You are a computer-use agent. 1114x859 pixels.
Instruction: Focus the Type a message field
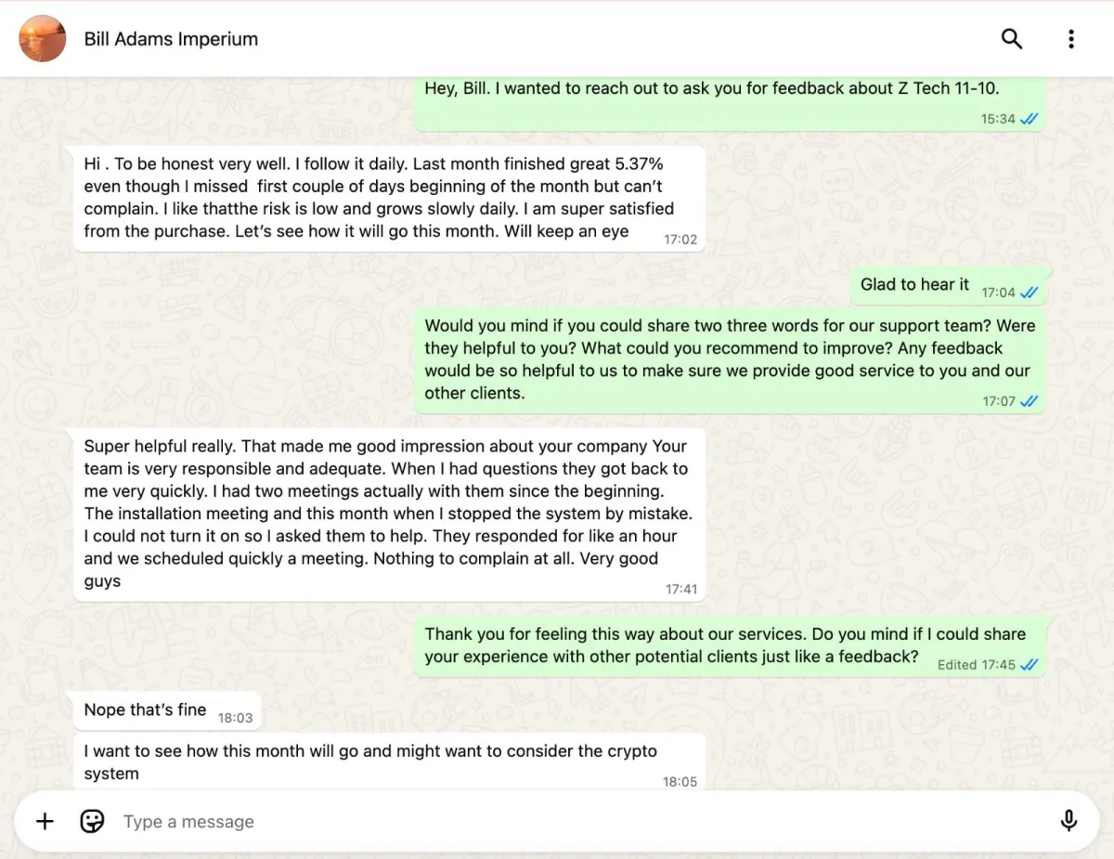pyautogui.click(x=557, y=821)
